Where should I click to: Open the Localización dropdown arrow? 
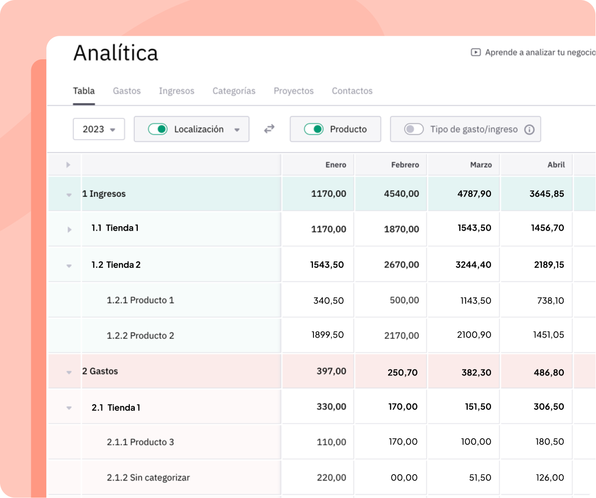(x=237, y=130)
